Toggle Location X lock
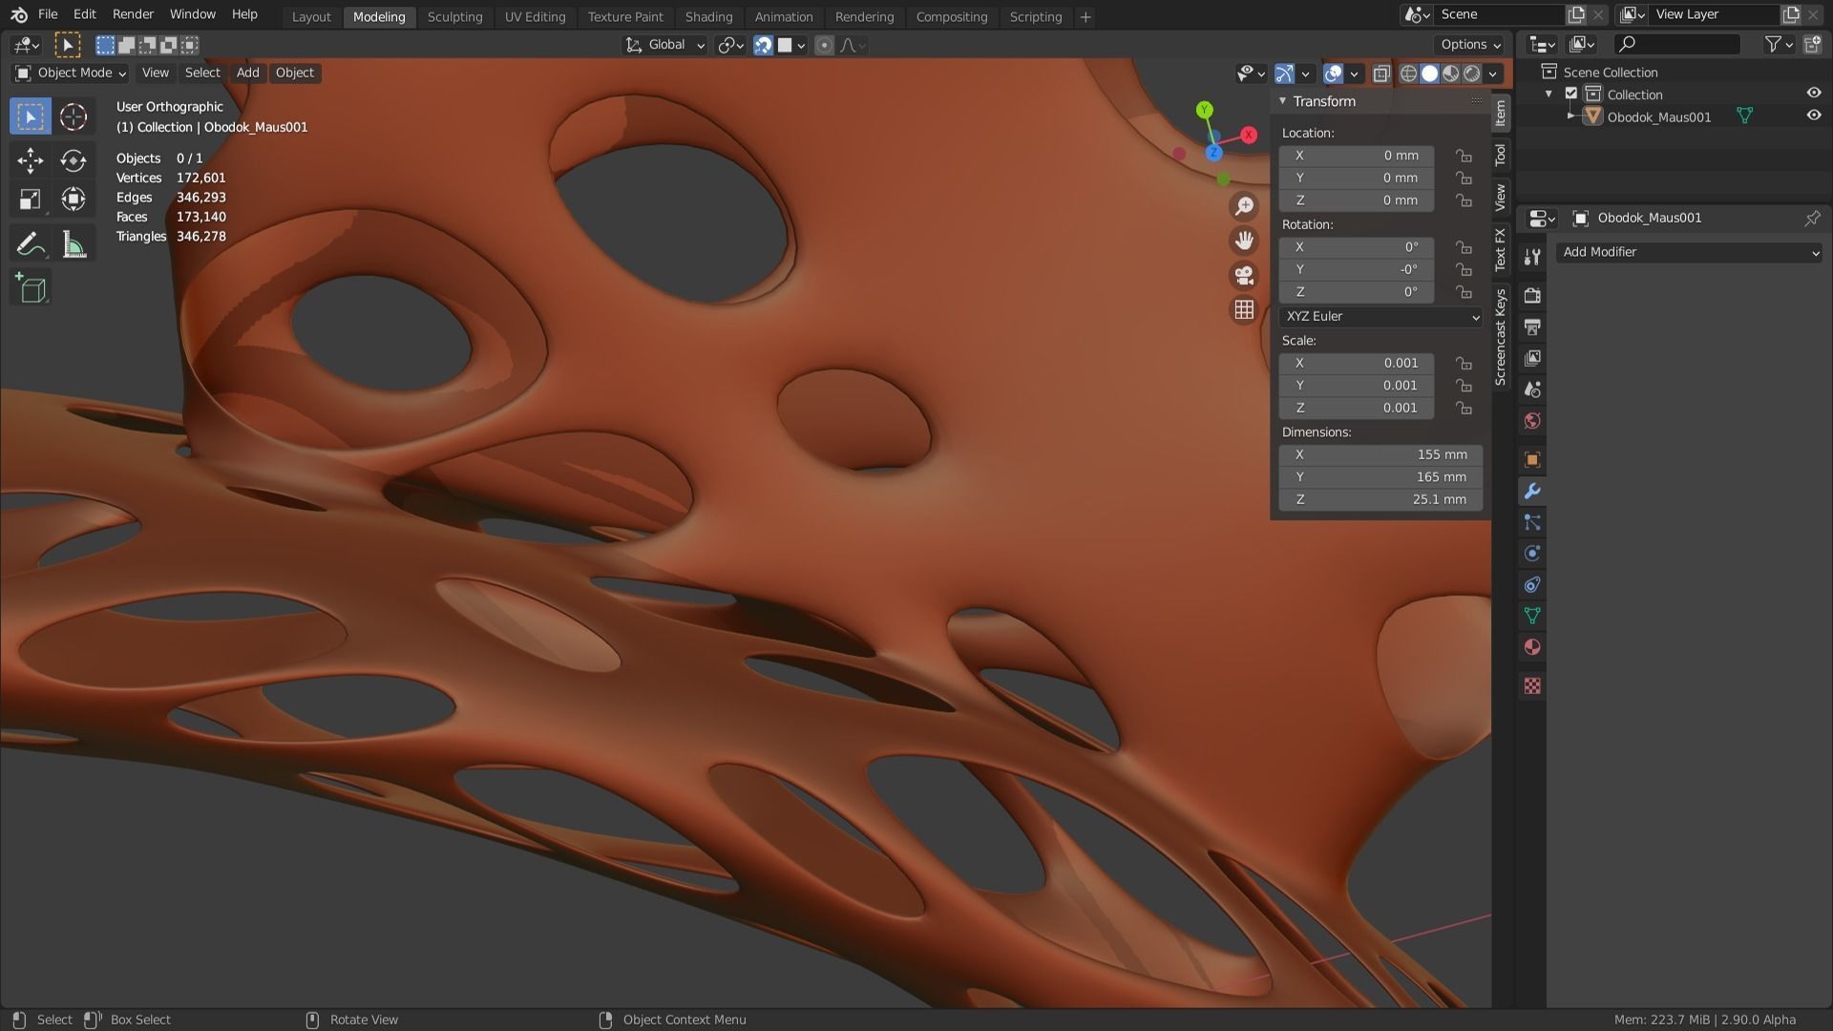 (x=1464, y=156)
